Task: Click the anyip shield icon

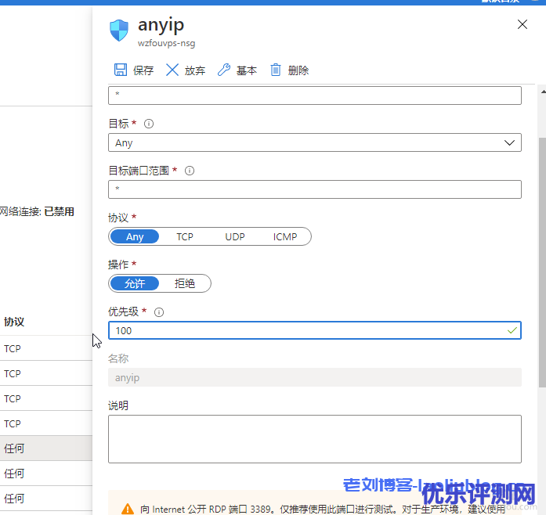Action: [119, 31]
